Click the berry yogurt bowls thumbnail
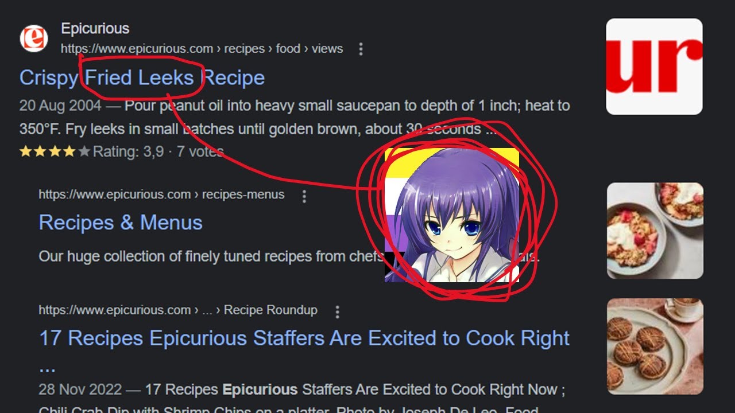Image resolution: width=735 pixels, height=413 pixels. click(655, 231)
